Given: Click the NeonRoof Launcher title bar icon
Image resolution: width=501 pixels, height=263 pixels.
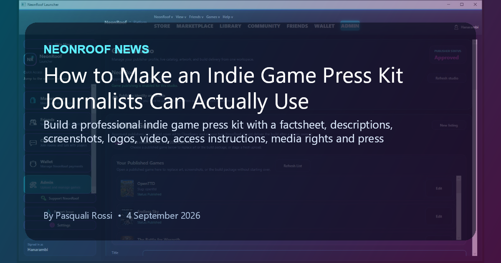Looking at the screenshot, I should (23, 4).
